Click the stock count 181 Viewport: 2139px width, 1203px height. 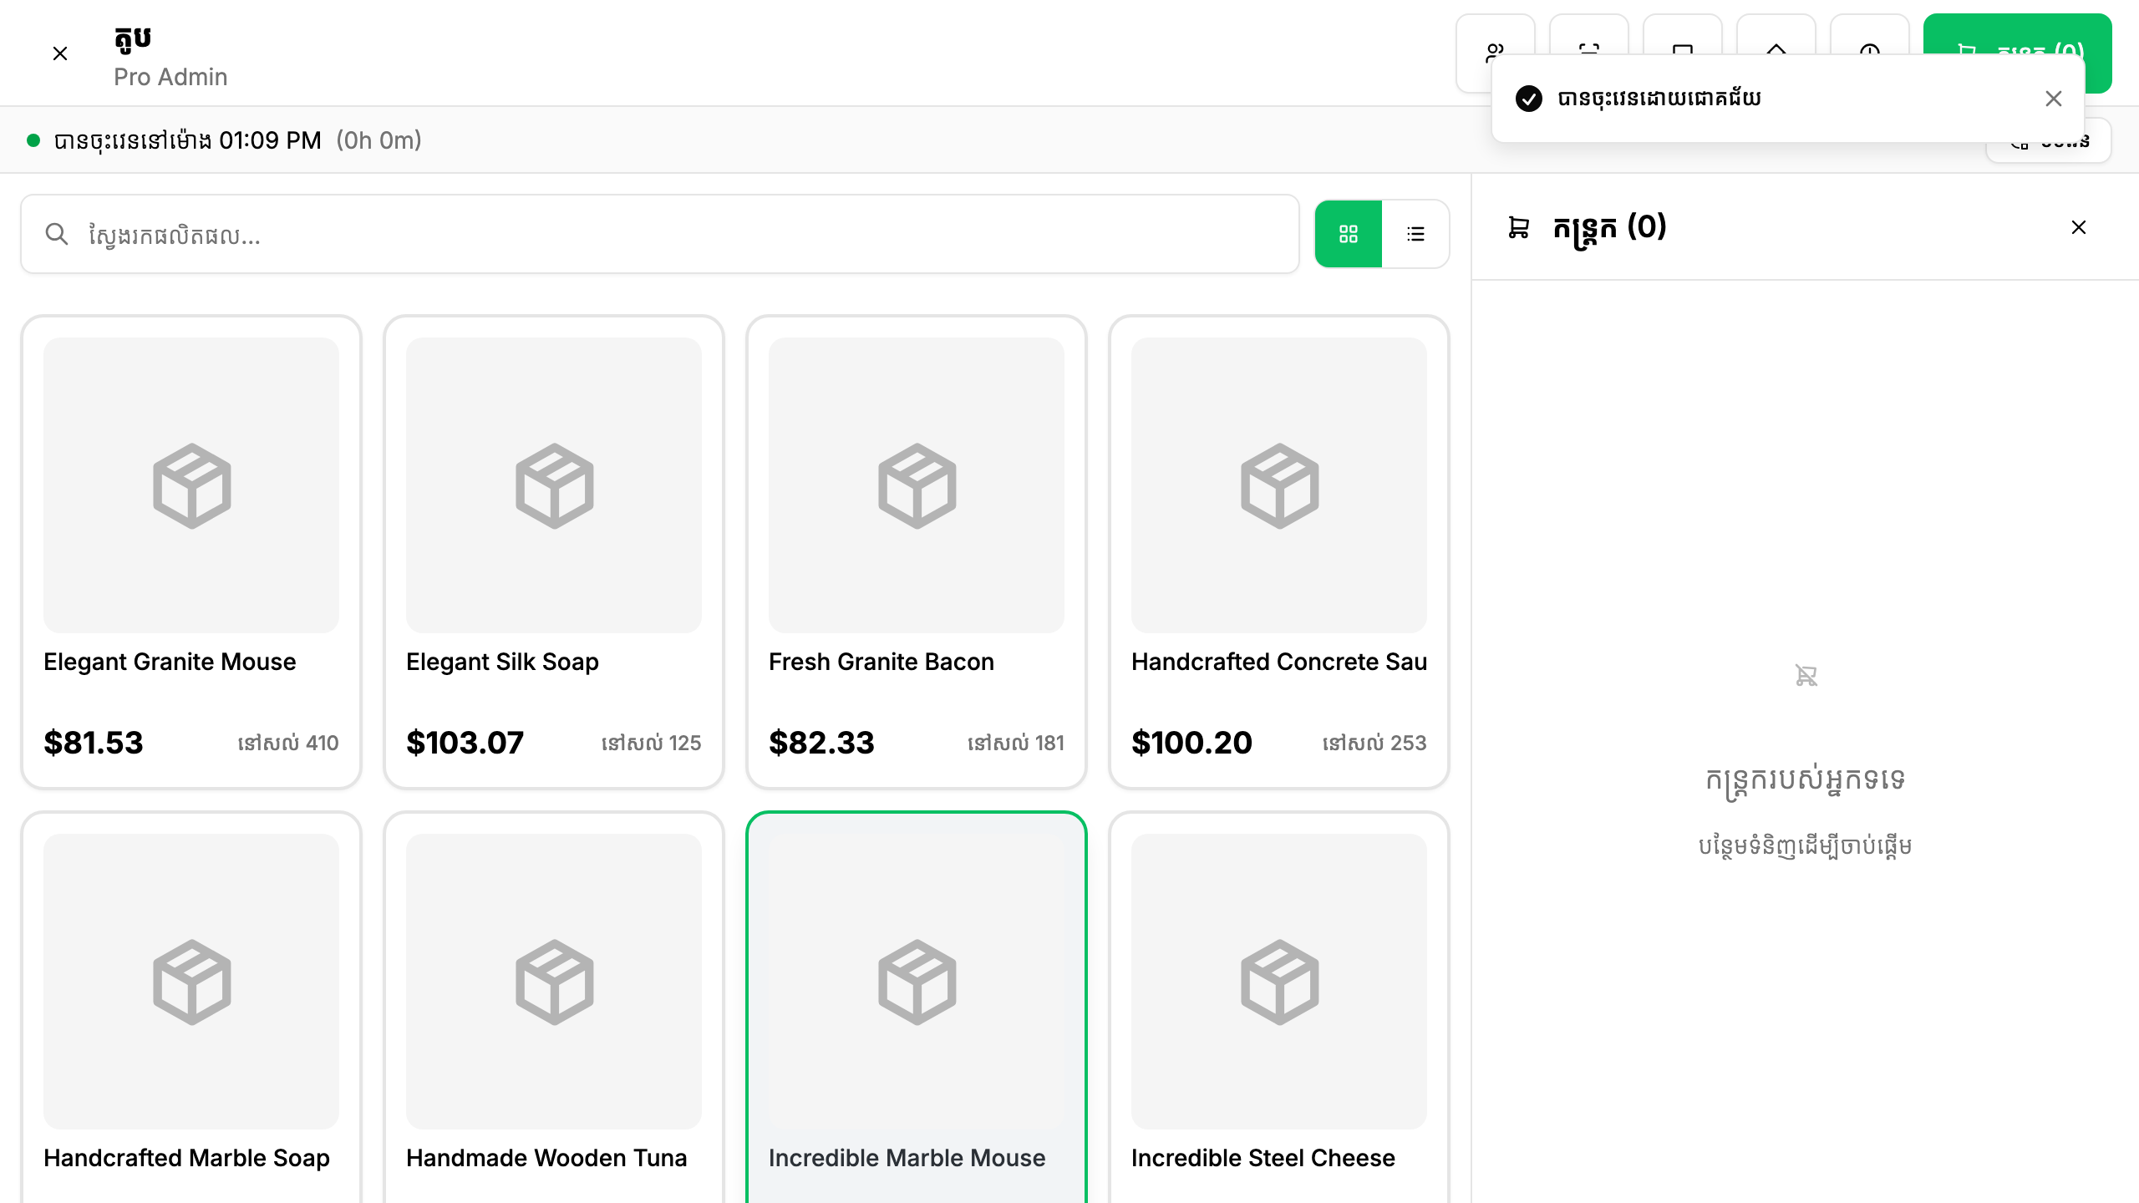1016,743
